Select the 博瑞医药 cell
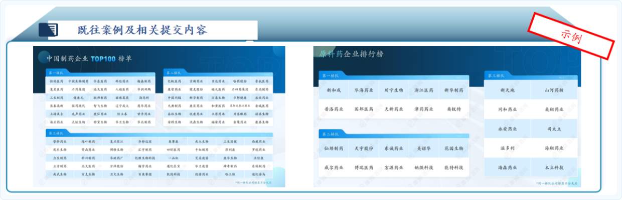Viewport: 622px width, 200px height. click(x=364, y=167)
